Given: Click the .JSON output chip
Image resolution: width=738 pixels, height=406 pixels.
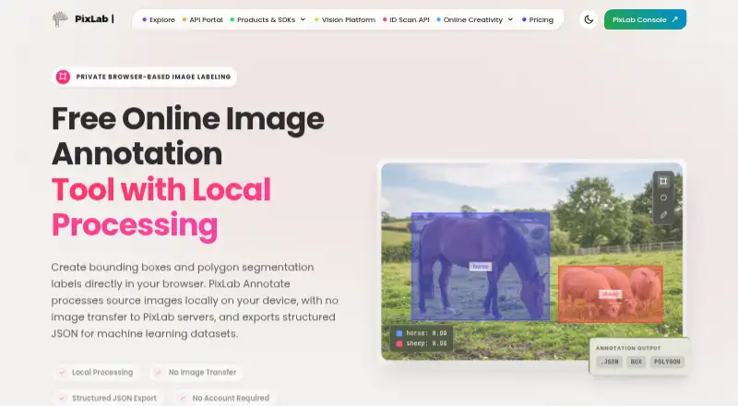Looking at the screenshot, I should (x=610, y=362).
